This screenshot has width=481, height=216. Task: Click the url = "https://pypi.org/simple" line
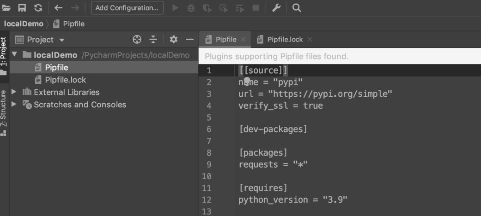coord(315,94)
